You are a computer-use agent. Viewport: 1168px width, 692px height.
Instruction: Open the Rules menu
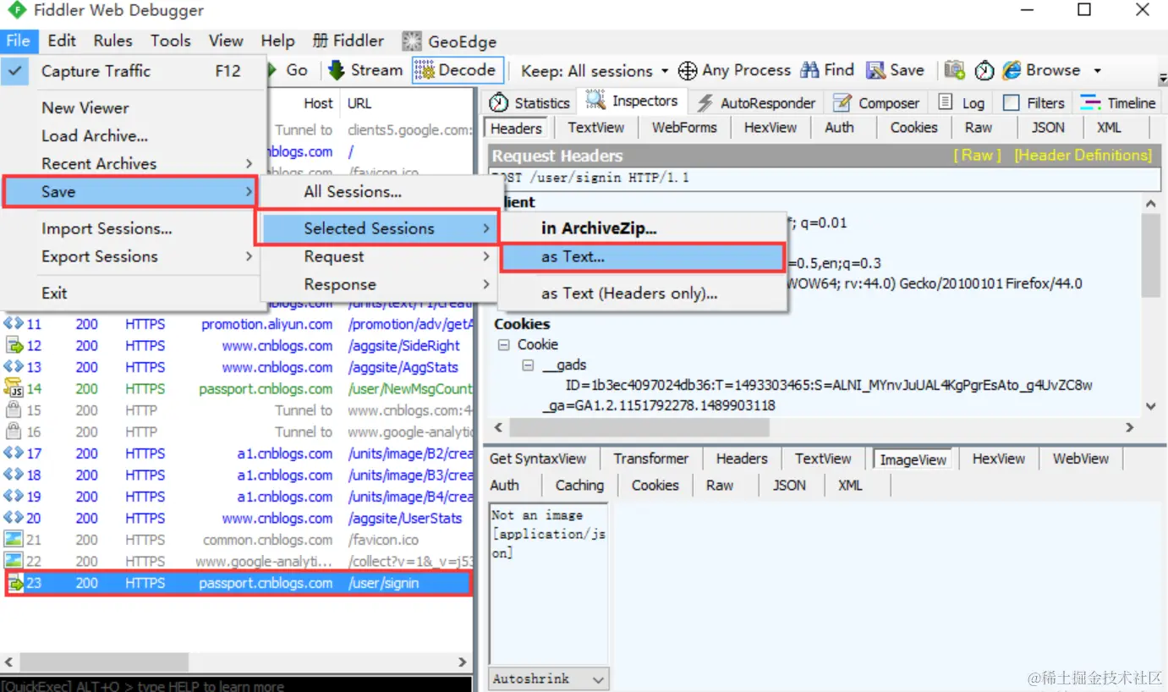point(113,41)
